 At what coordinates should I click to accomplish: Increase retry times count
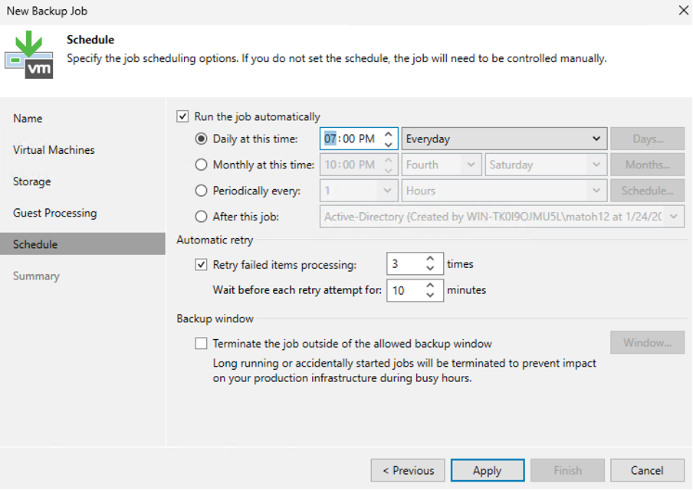(430, 259)
